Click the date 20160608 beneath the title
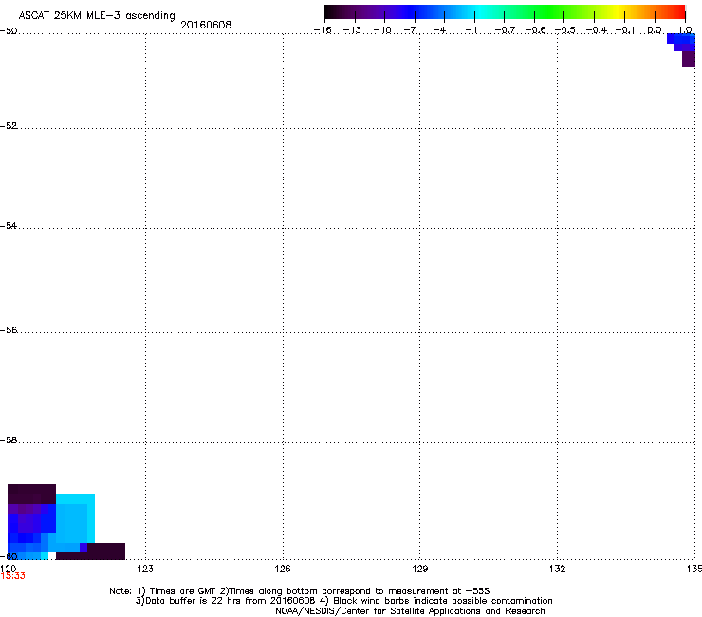The image size is (702, 617). coord(206,25)
